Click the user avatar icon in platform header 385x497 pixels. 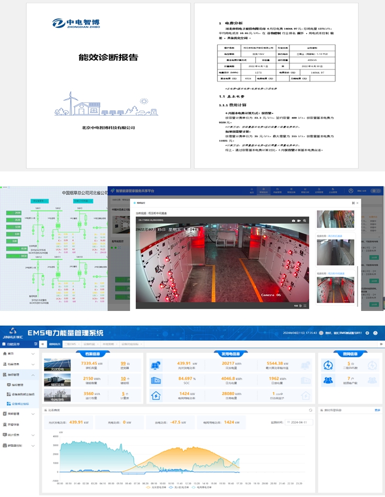(351, 191)
